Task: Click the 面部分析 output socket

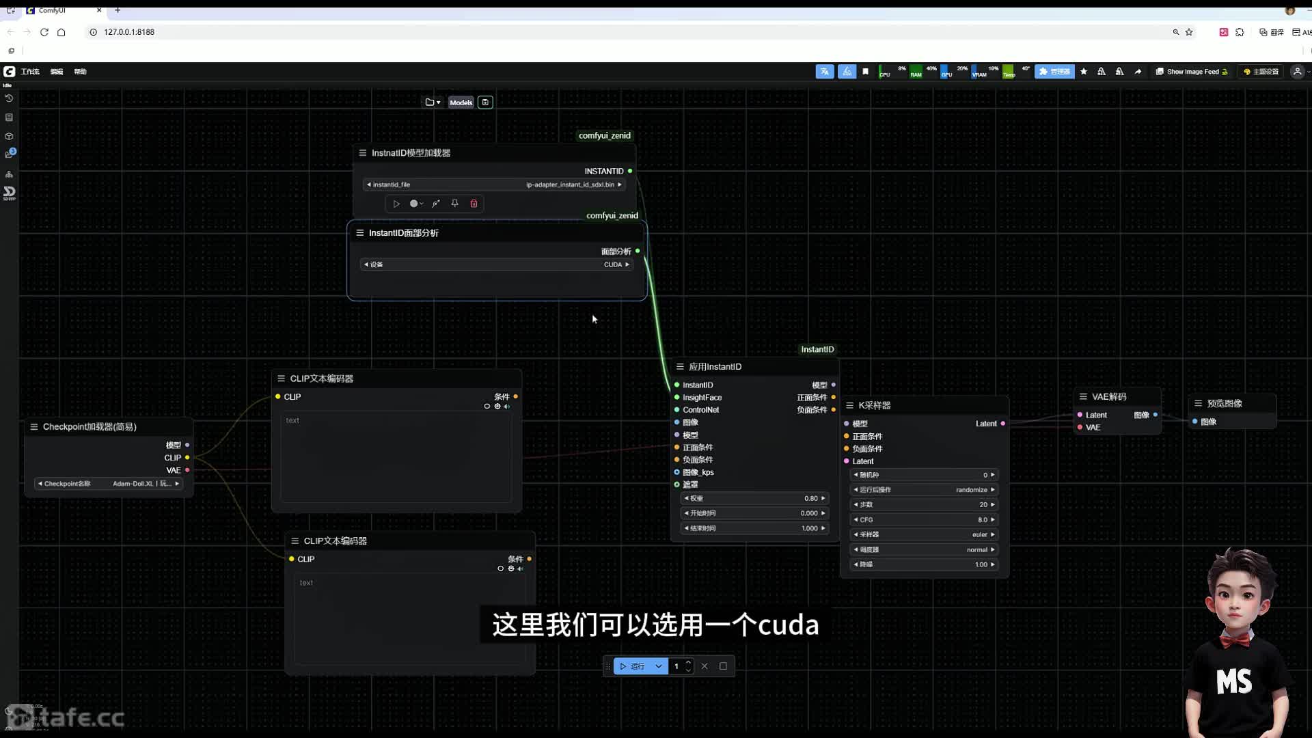Action: pos(638,251)
